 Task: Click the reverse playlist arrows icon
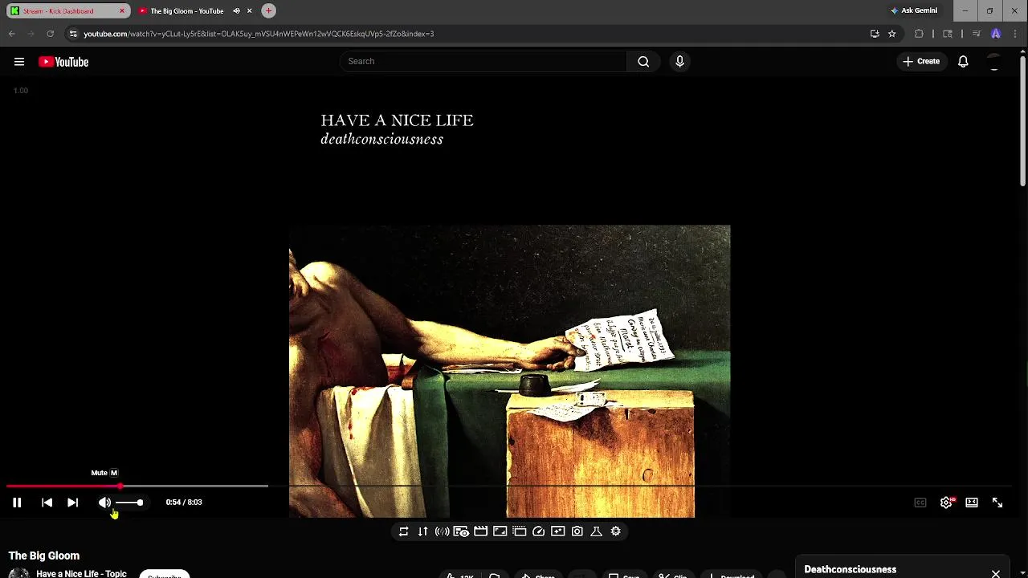coord(422,531)
